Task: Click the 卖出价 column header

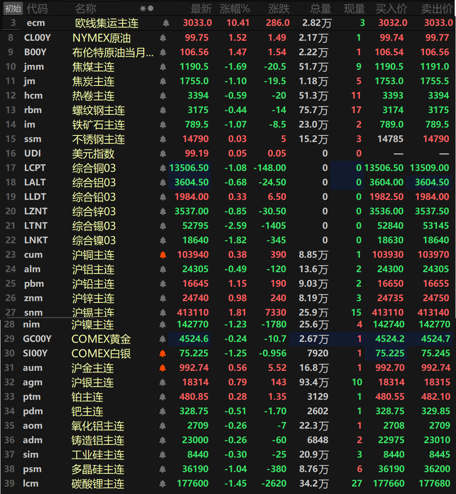Action: [x=437, y=9]
